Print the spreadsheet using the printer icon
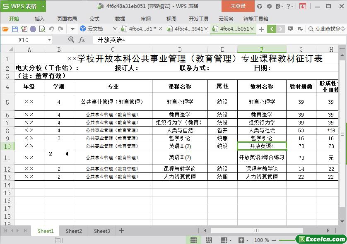 point(33,29)
